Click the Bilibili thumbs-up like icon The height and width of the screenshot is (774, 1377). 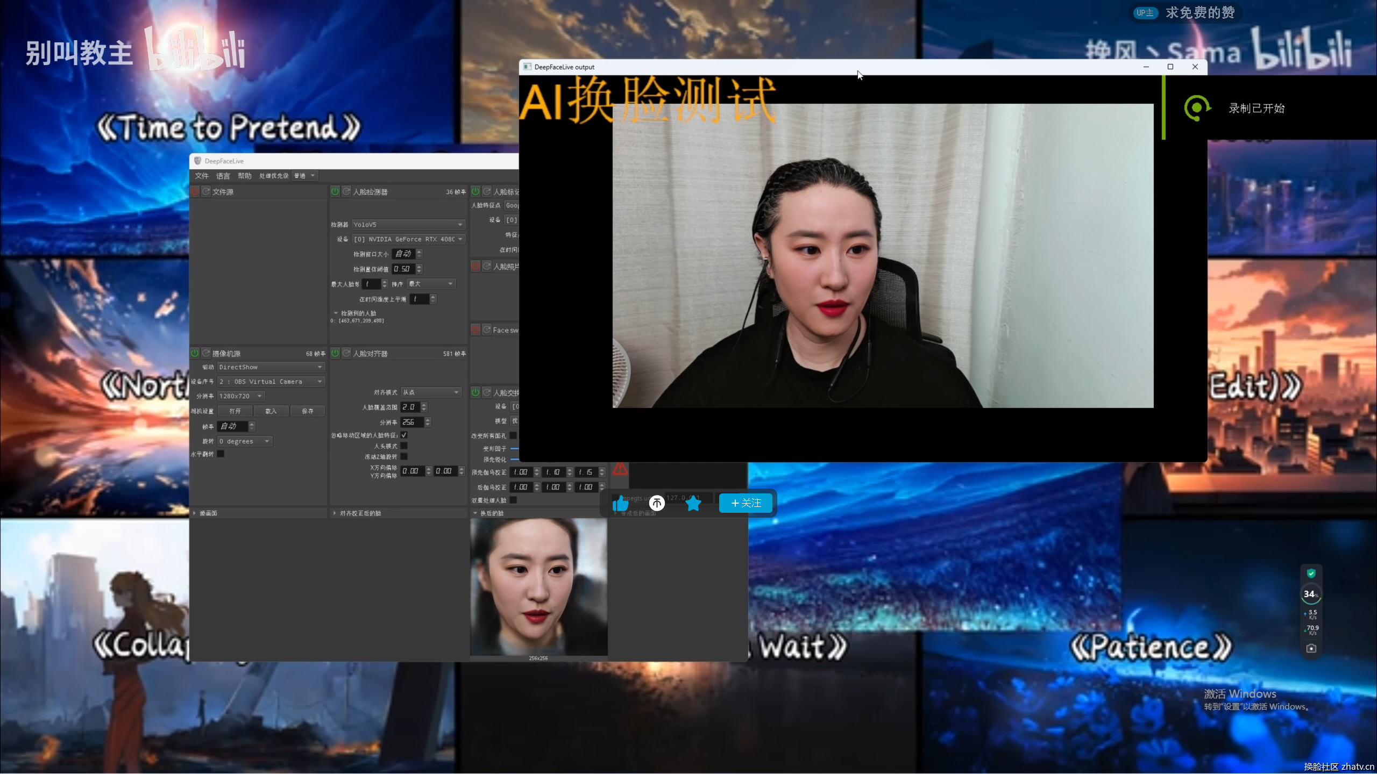620,503
